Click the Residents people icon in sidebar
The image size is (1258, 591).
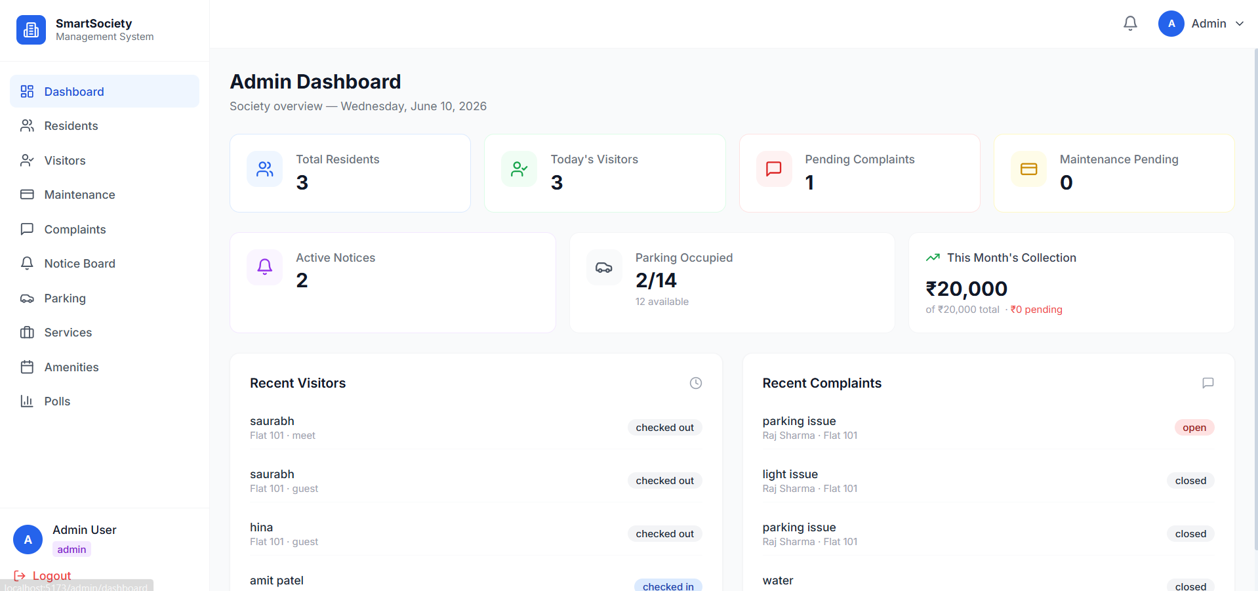pos(27,126)
